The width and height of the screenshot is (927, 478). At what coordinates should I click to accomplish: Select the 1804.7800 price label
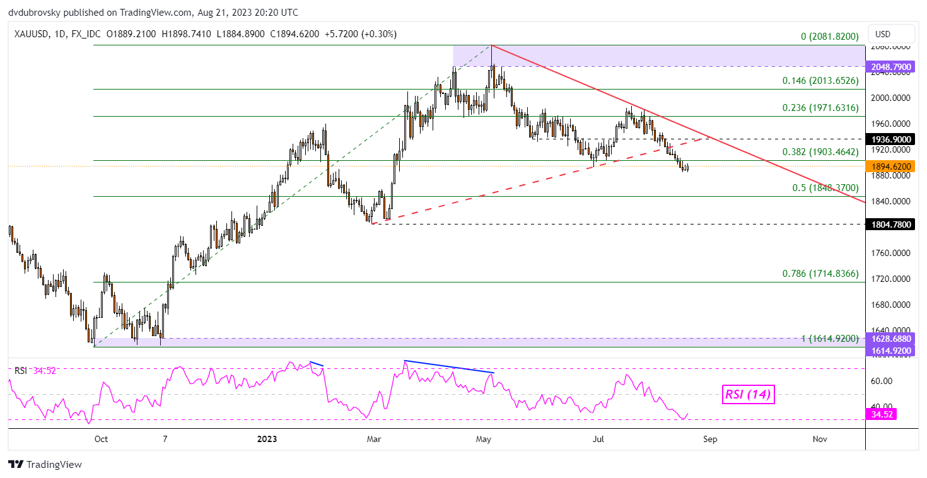(892, 224)
